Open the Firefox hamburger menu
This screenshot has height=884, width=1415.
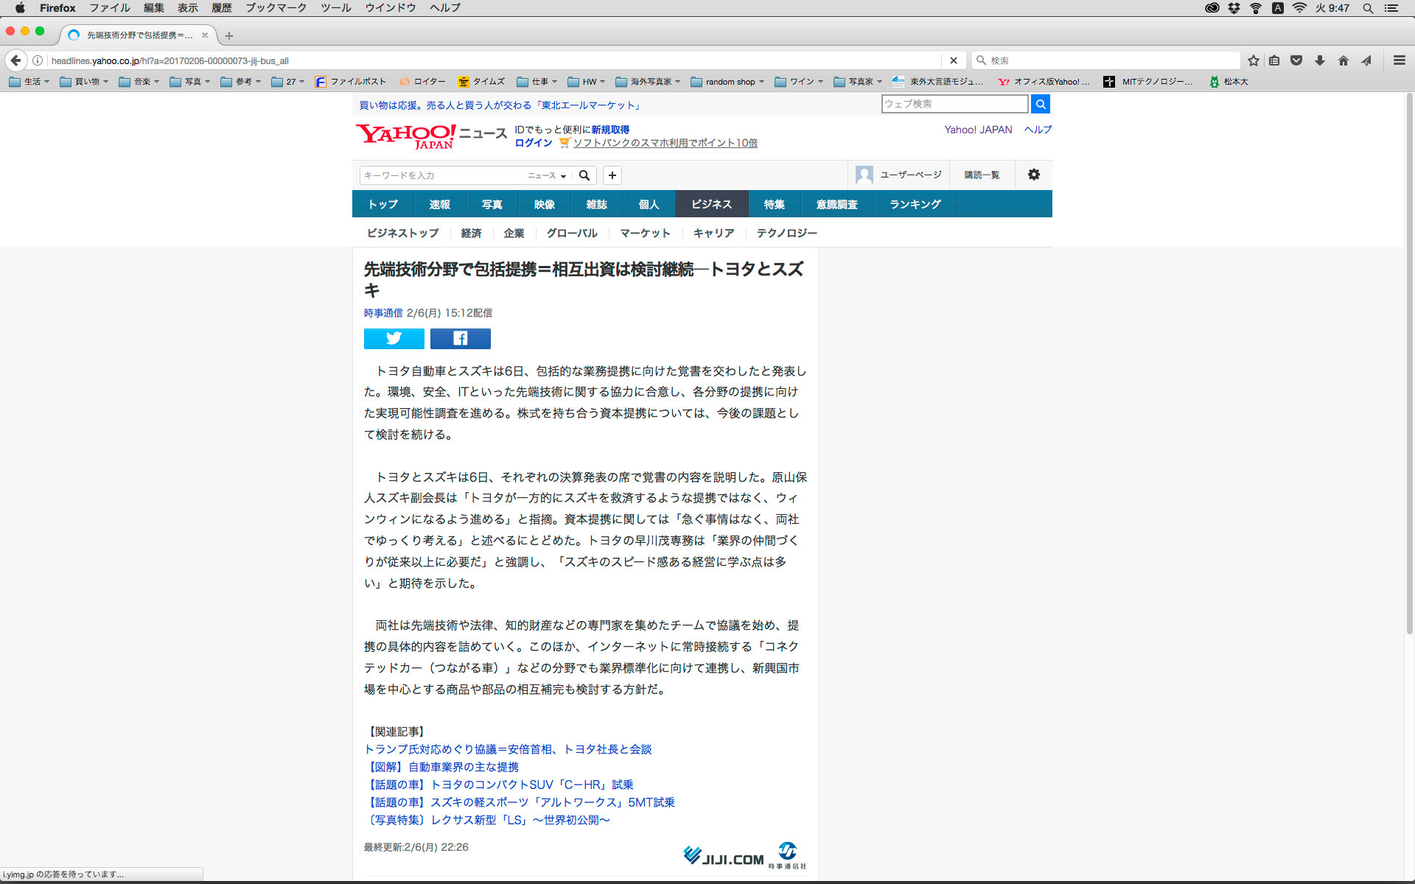click(1399, 60)
